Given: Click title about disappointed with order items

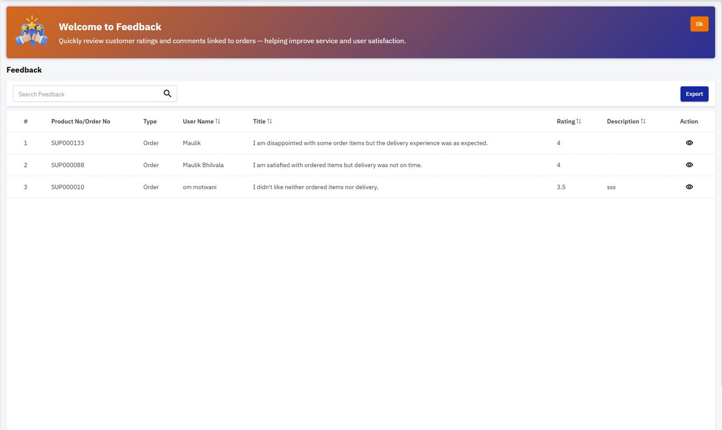Looking at the screenshot, I should click(370, 143).
